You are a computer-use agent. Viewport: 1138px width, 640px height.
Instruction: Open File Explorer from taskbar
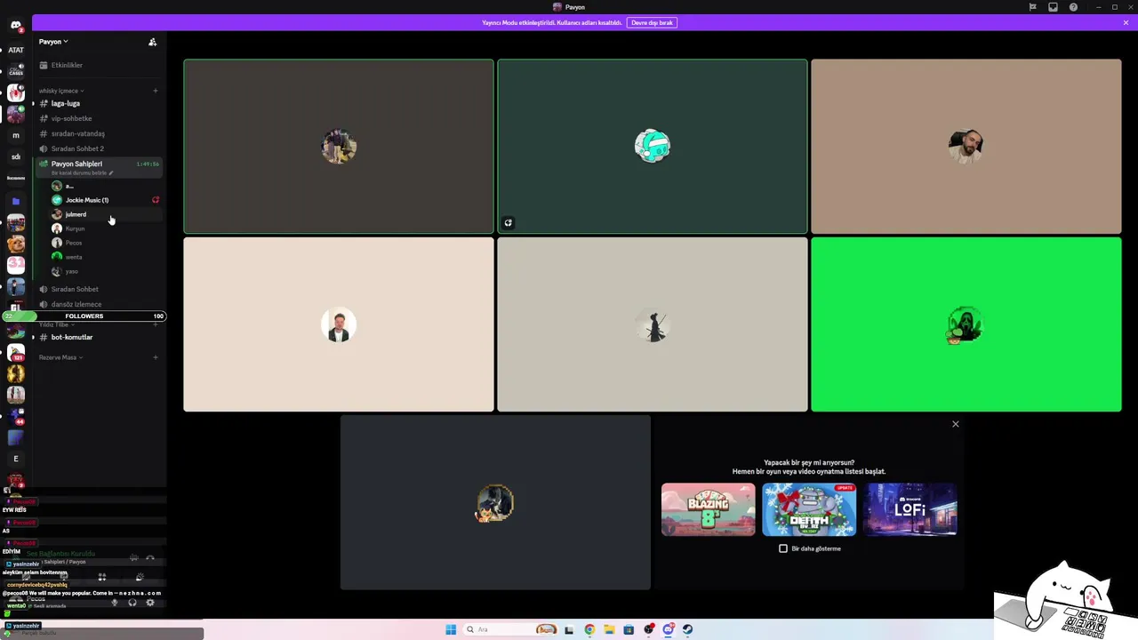tap(609, 629)
